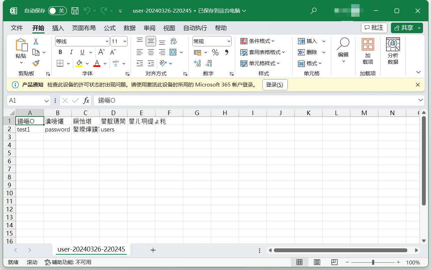Switch to Page Layout view in status bar

[x=317, y=262]
